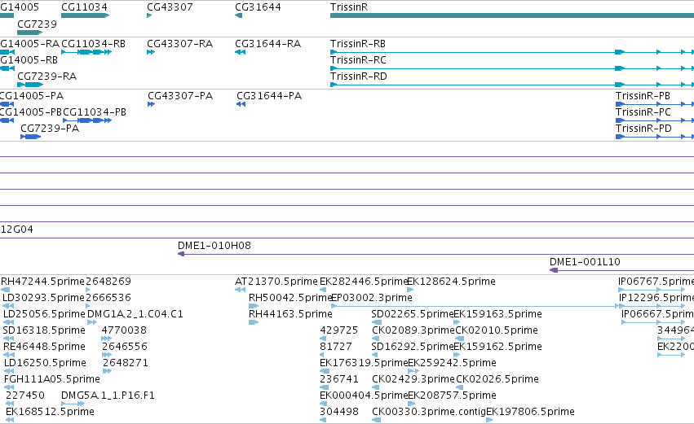Open EST label EK208757.5prime
694x424 pixels.
pyautogui.click(x=452, y=396)
